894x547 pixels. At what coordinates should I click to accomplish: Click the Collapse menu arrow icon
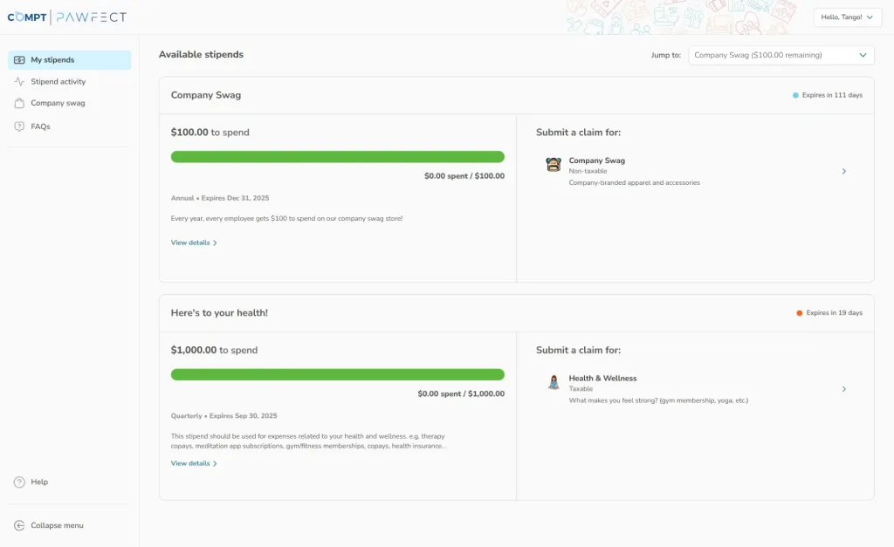pos(19,526)
